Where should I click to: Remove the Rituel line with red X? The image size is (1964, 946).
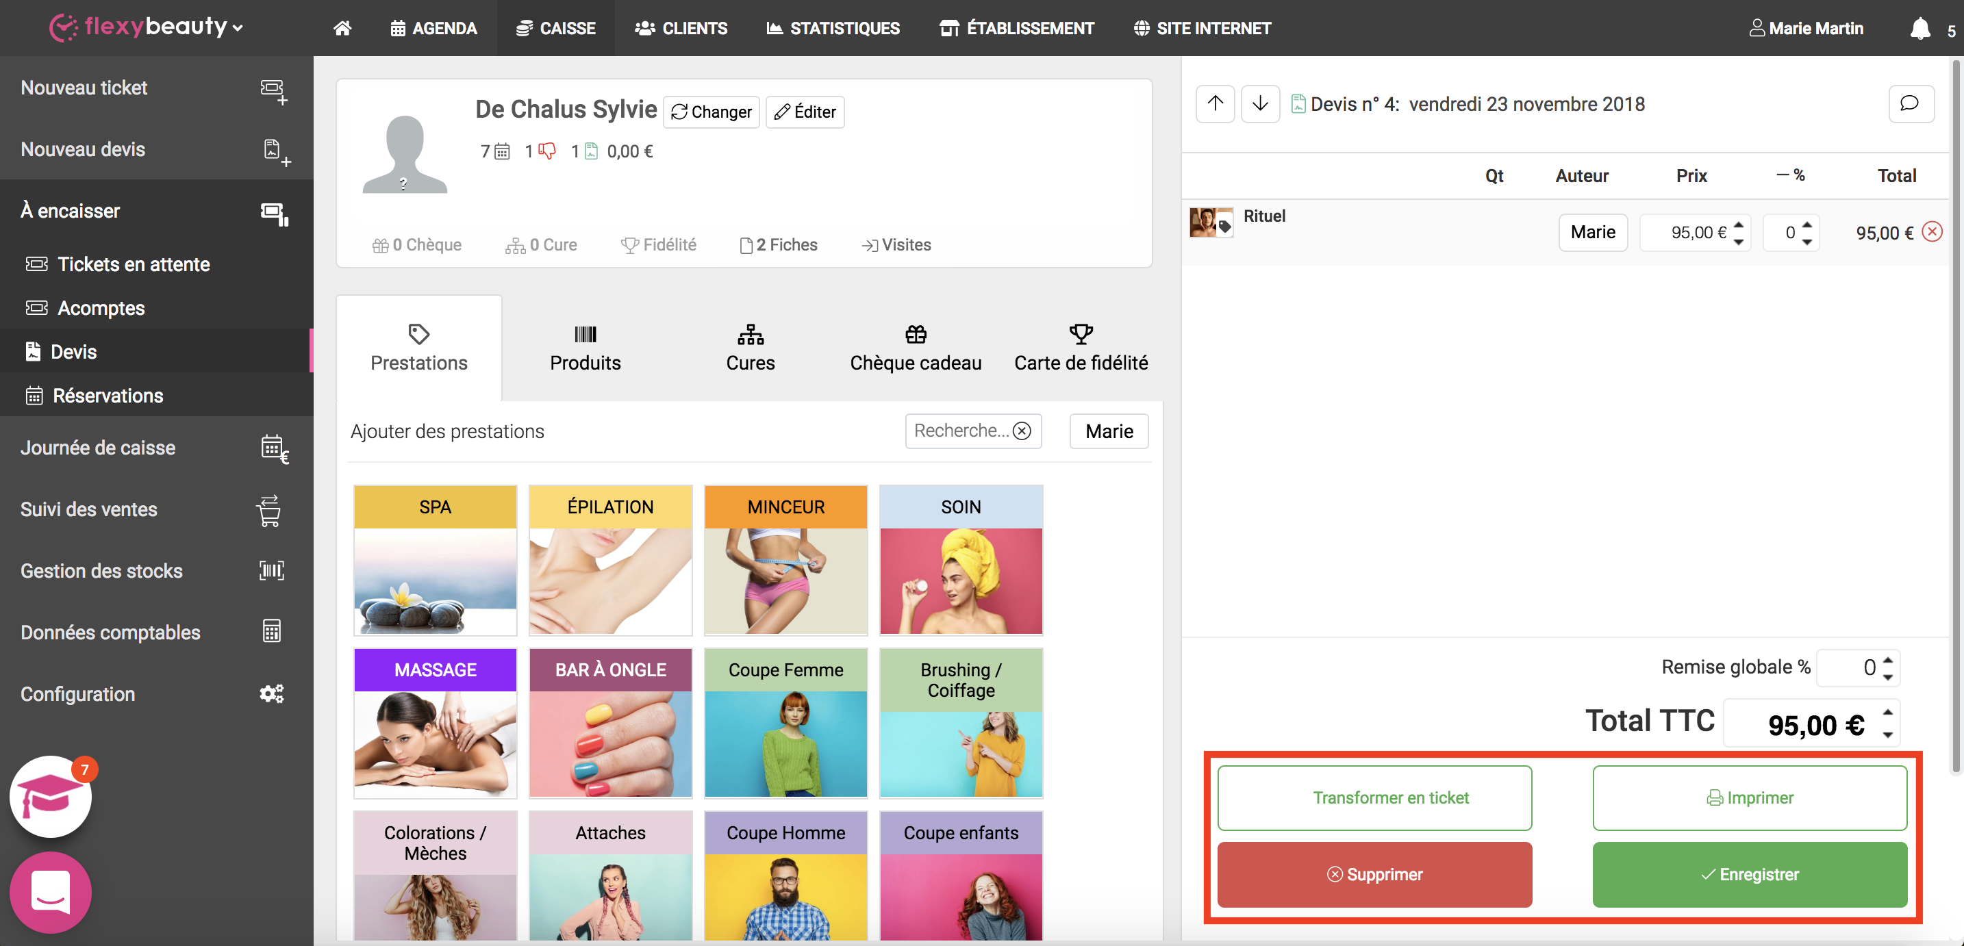click(1931, 232)
